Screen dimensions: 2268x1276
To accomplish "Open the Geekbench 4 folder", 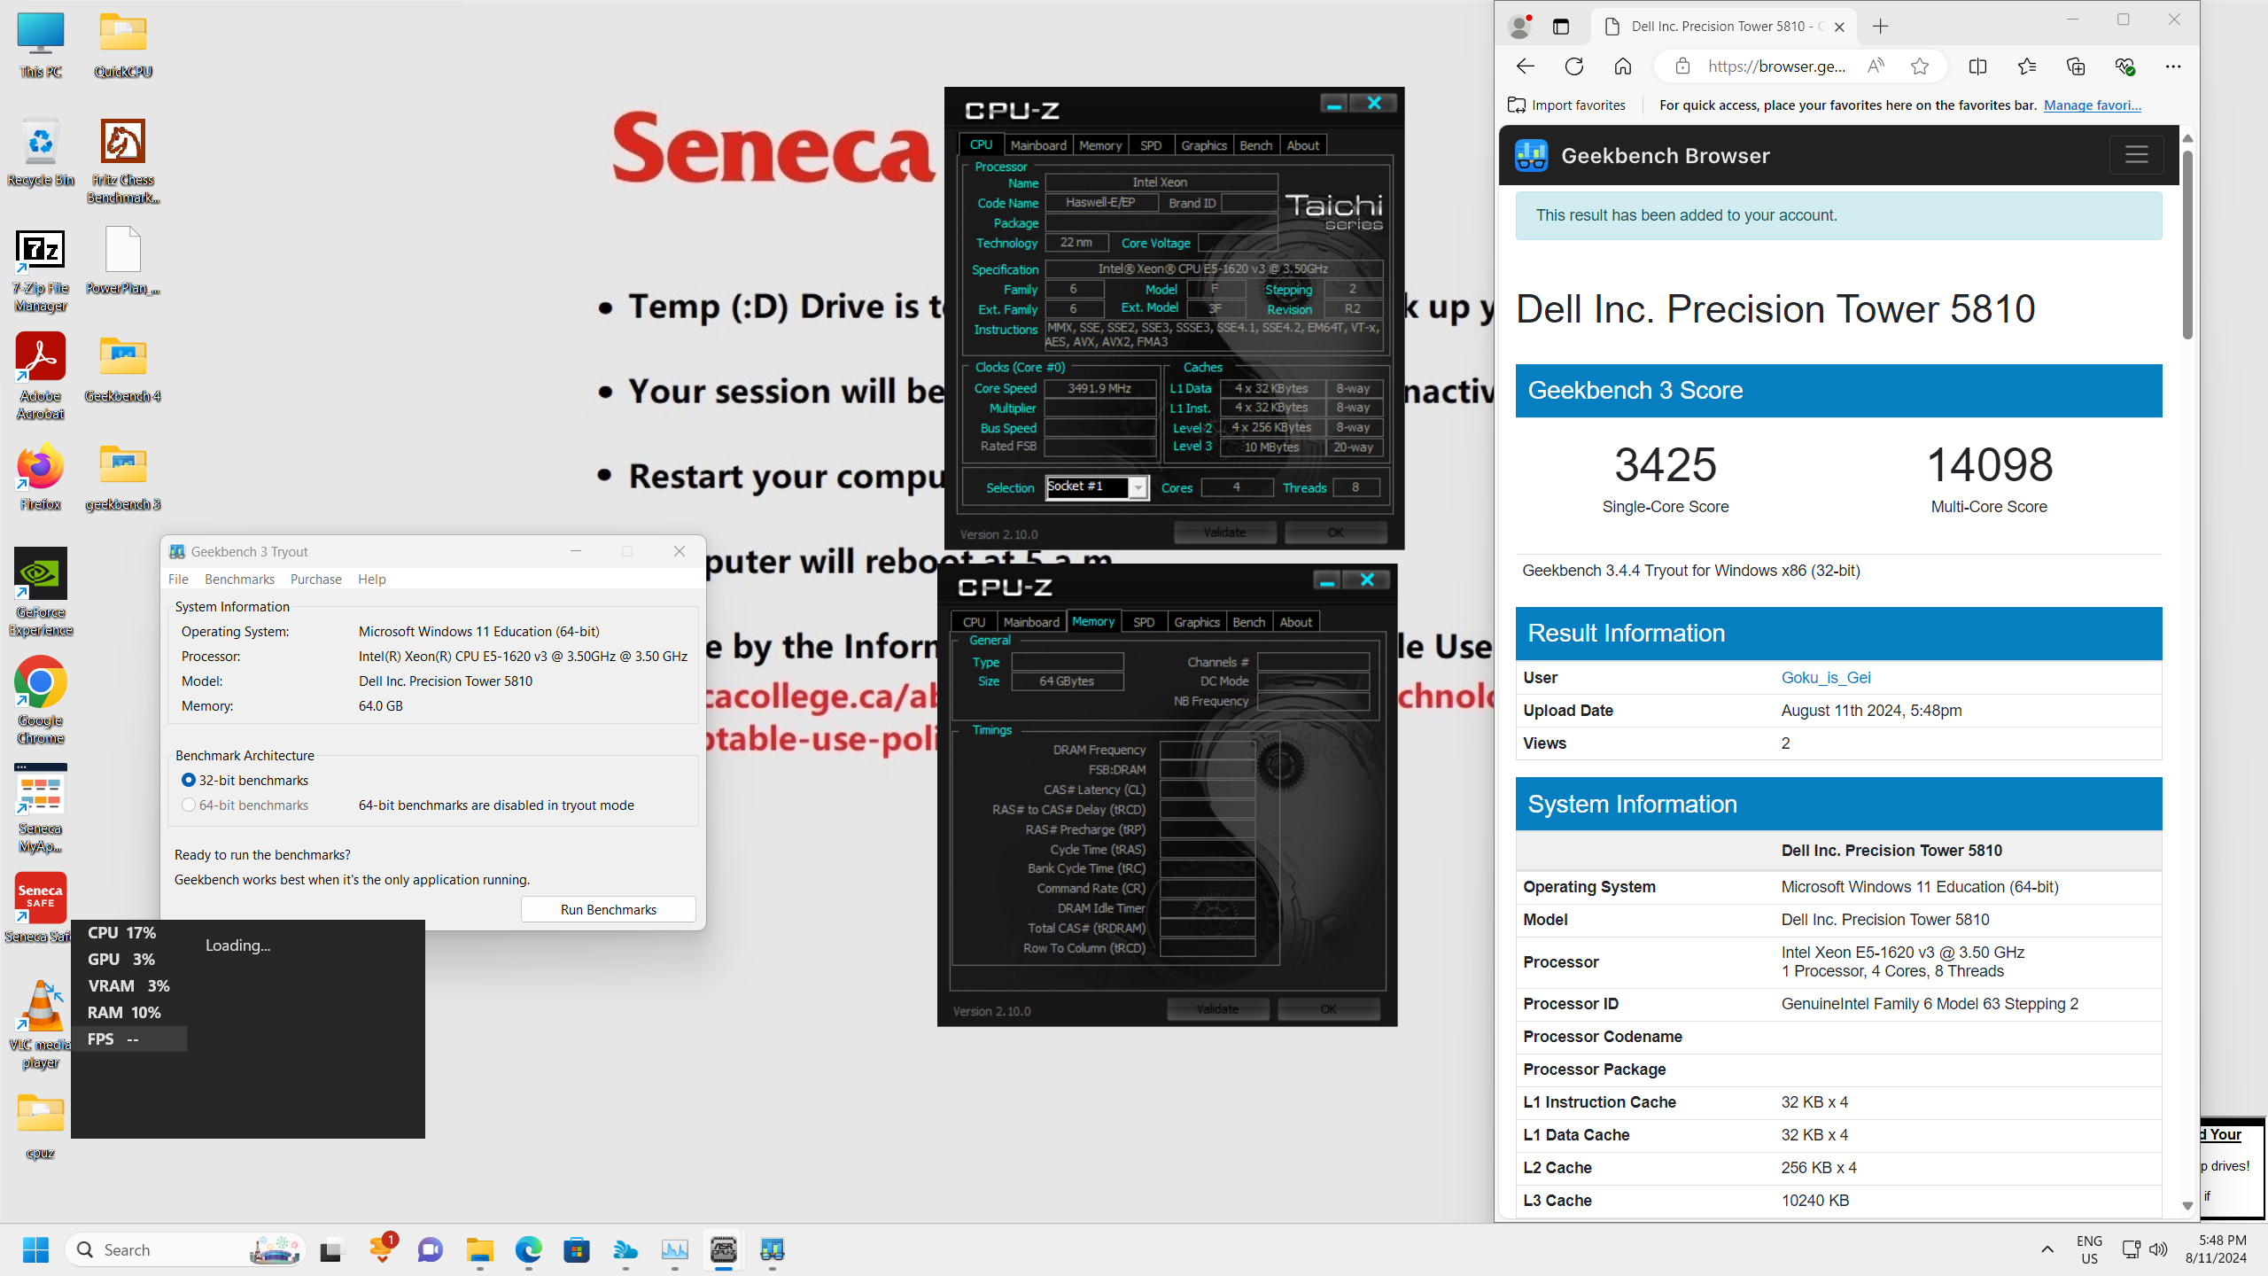I will click(x=123, y=370).
